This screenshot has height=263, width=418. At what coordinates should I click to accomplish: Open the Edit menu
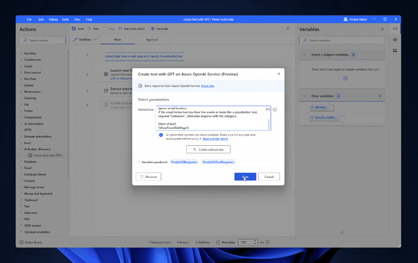41,20
